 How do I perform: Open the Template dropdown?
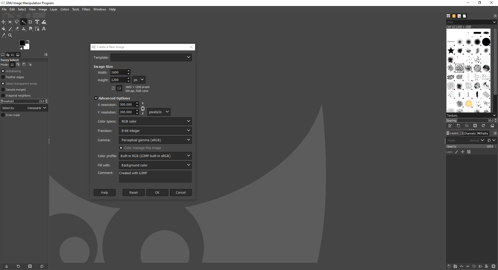[151, 57]
